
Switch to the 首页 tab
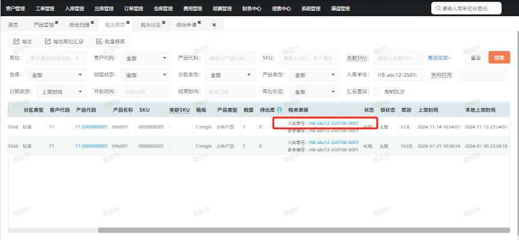click(13, 25)
